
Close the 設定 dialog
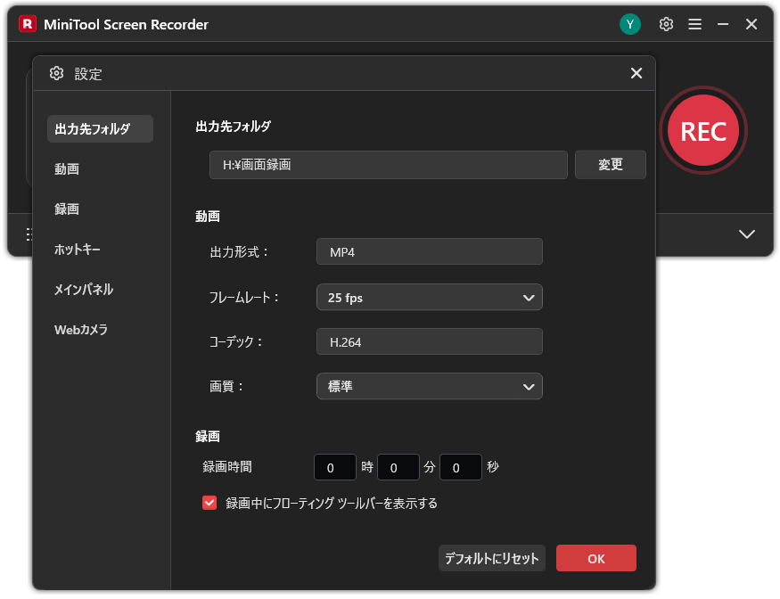pyautogui.click(x=636, y=73)
